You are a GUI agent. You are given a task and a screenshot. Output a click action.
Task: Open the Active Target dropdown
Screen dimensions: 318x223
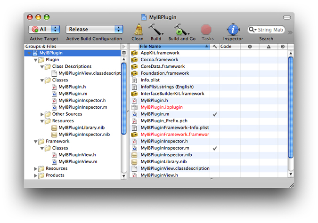(44, 30)
